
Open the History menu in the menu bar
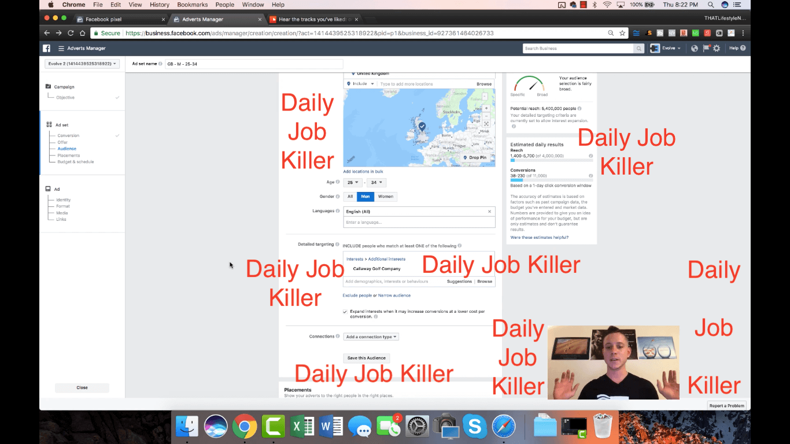tap(160, 5)
